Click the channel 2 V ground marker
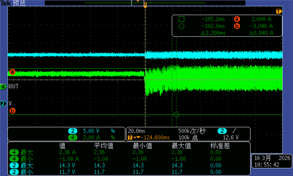 coord(3,104)
